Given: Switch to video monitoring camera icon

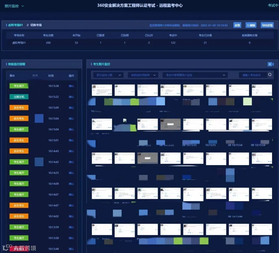Looking at the screenshot, I should pyautogui.click(x=271, y=64).
